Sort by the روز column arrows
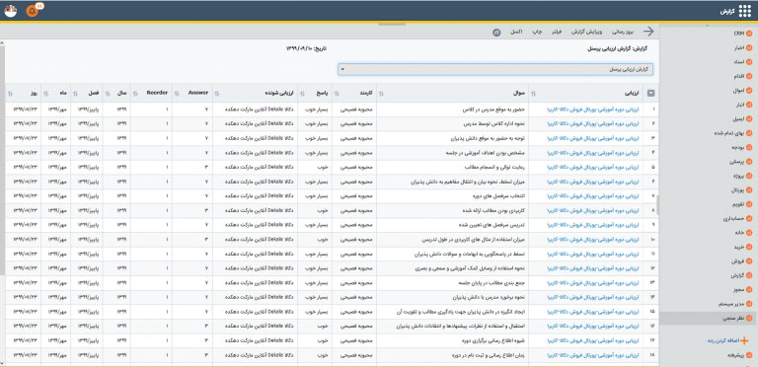The image size is (758, 367). pyautogui.click(x=11, y=94)
